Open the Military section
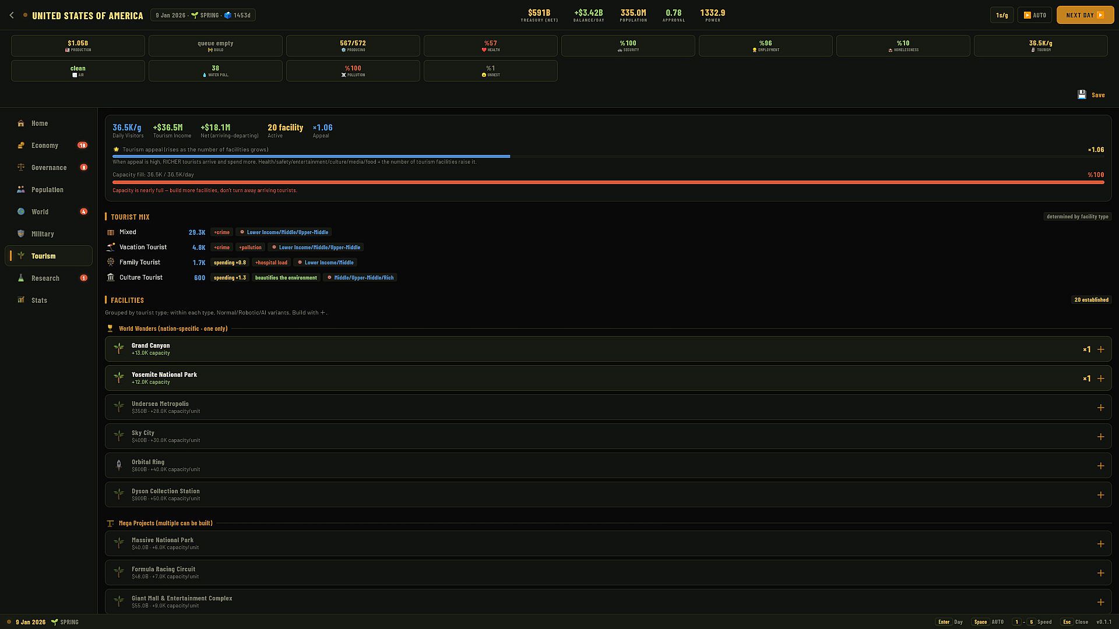This screenshot has height=629, width=1119. 49,234
